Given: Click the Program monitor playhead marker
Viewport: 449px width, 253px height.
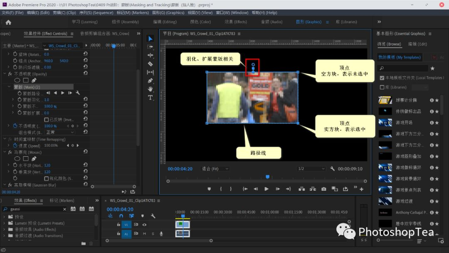Looking at the screenshot, I should click(x=267, y=177).
